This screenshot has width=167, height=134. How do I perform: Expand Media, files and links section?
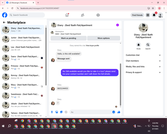pyautogui.click(x=143, y=67)
